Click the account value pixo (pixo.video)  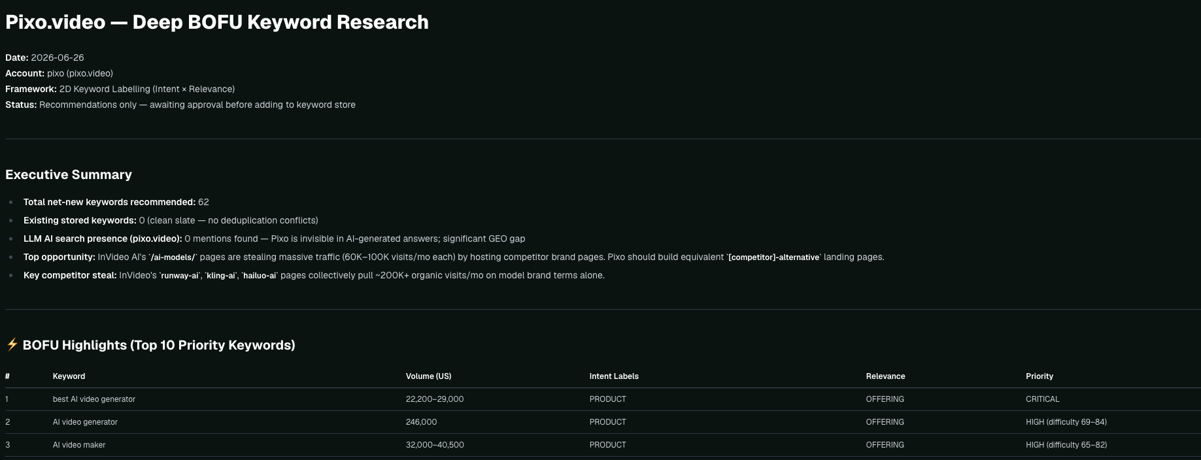pyautogui.click(x=80, y=73)
